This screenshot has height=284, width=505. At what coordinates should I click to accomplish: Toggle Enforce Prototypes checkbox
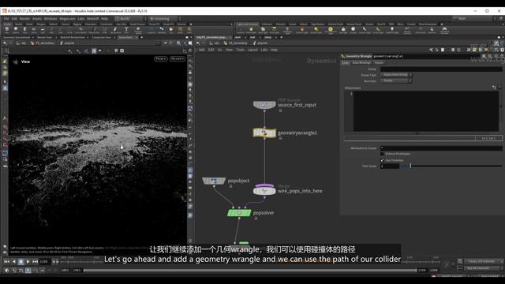[x=382, y=154]
